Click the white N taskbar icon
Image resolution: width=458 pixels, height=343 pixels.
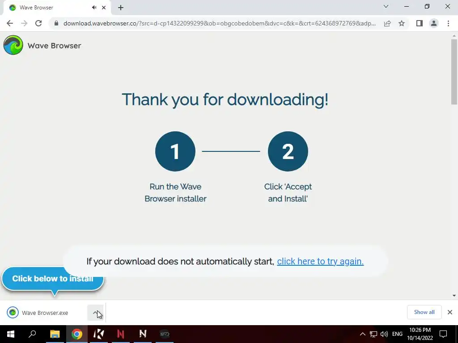pos(143,334)
